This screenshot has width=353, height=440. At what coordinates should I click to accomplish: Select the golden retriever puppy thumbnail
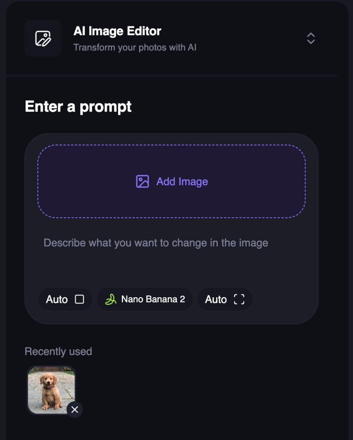[51, 390]
